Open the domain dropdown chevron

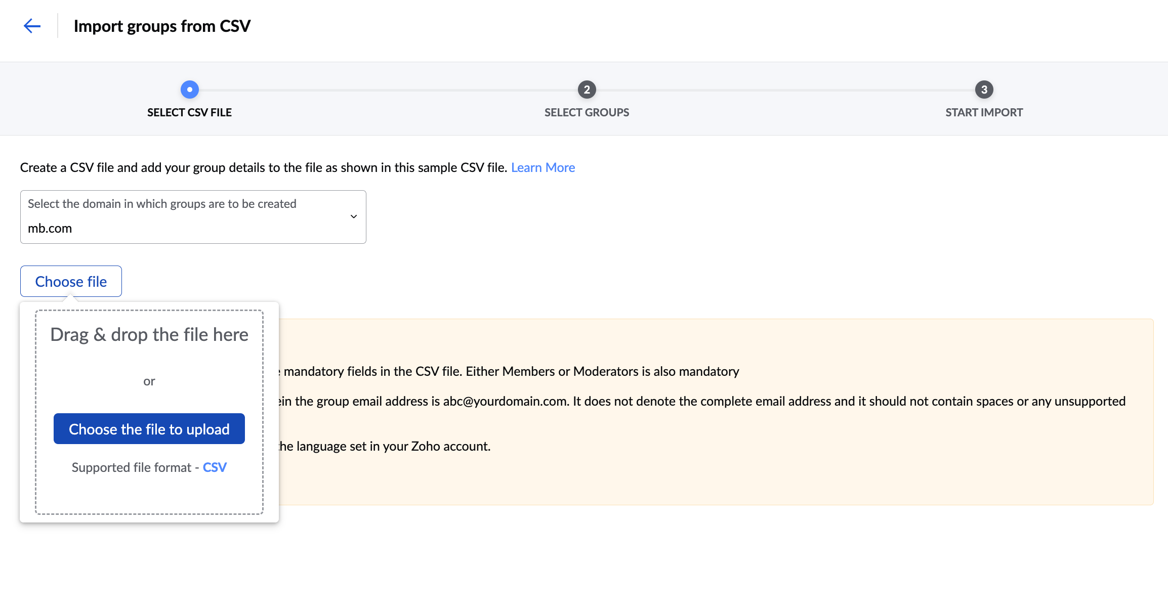354,216
